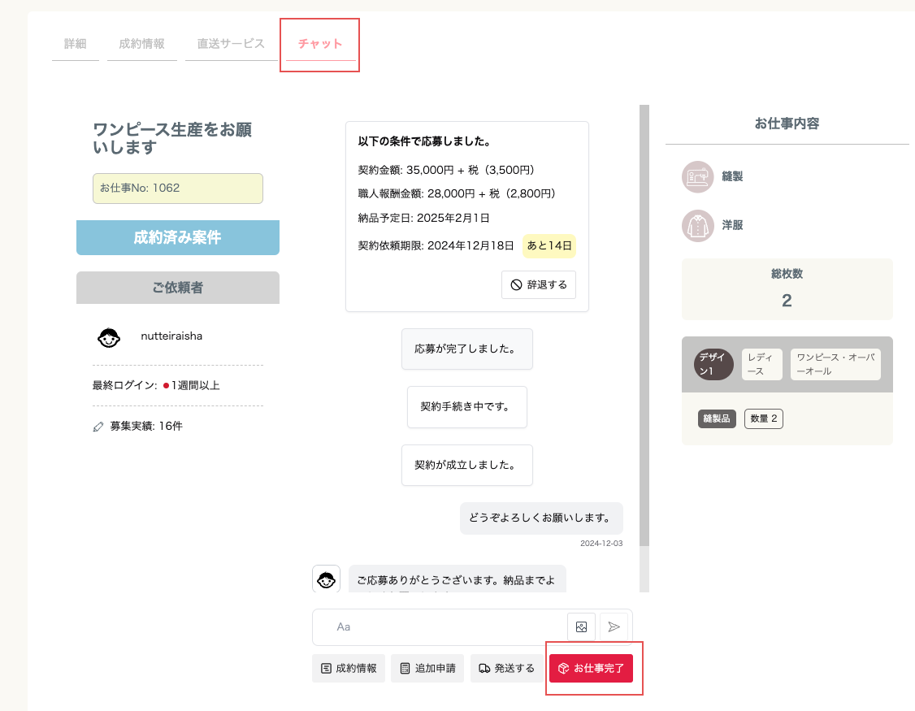The width and height of the screenshot is (915, 711).
Task: Click the avatar beside the client chat reply
Action: [x=326, y=579]
